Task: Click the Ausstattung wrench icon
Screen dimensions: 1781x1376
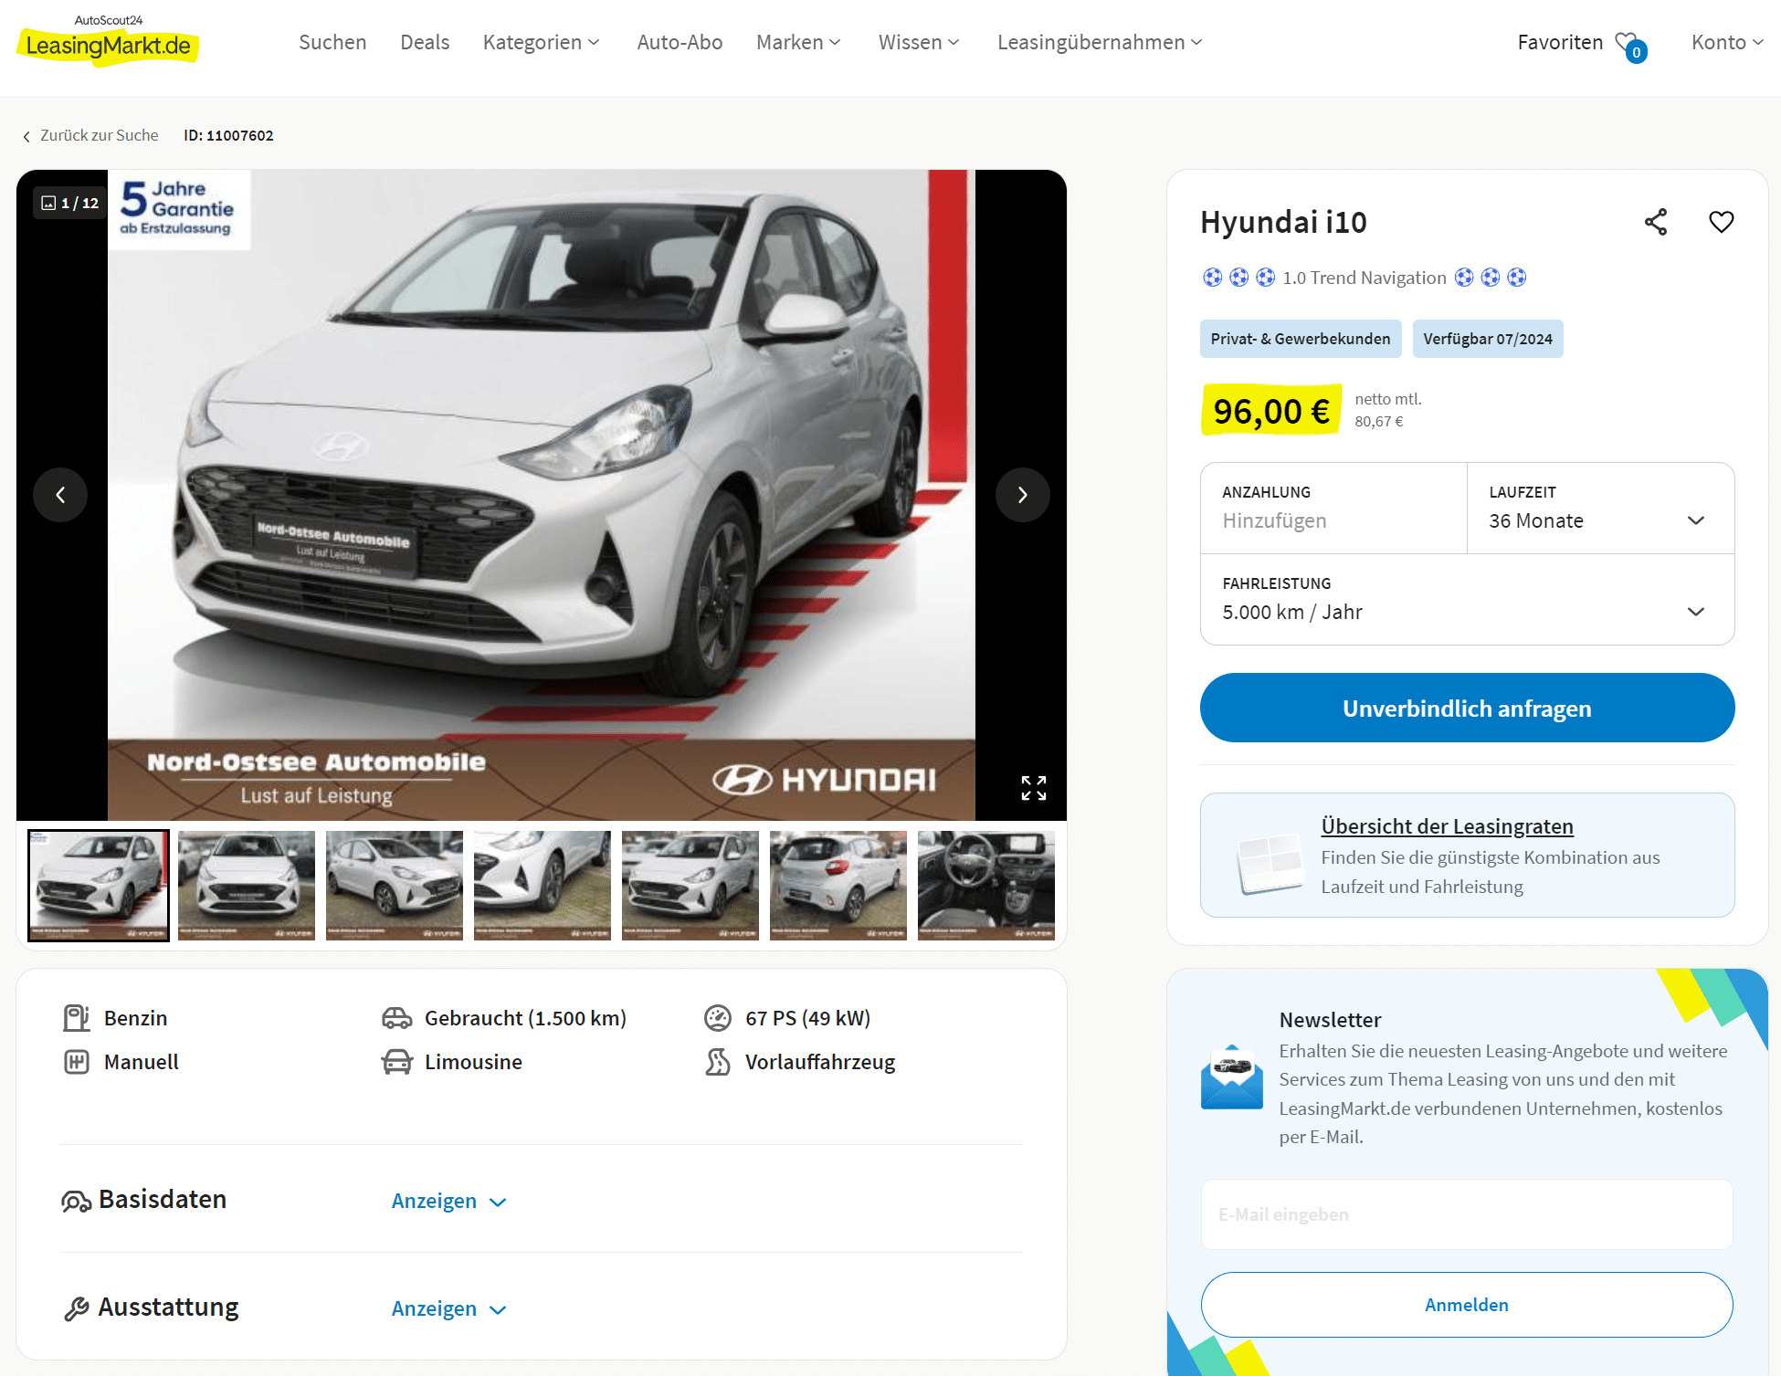Action: coord(76,1308)
